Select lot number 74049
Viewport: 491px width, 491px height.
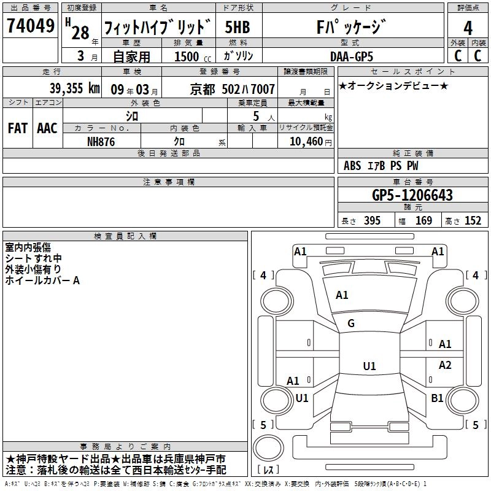tap(31, 26)
